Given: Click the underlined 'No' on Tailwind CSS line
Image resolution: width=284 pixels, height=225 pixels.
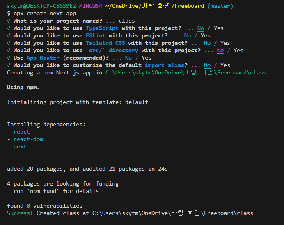Looking at the screenshot, I should (207, 43).
